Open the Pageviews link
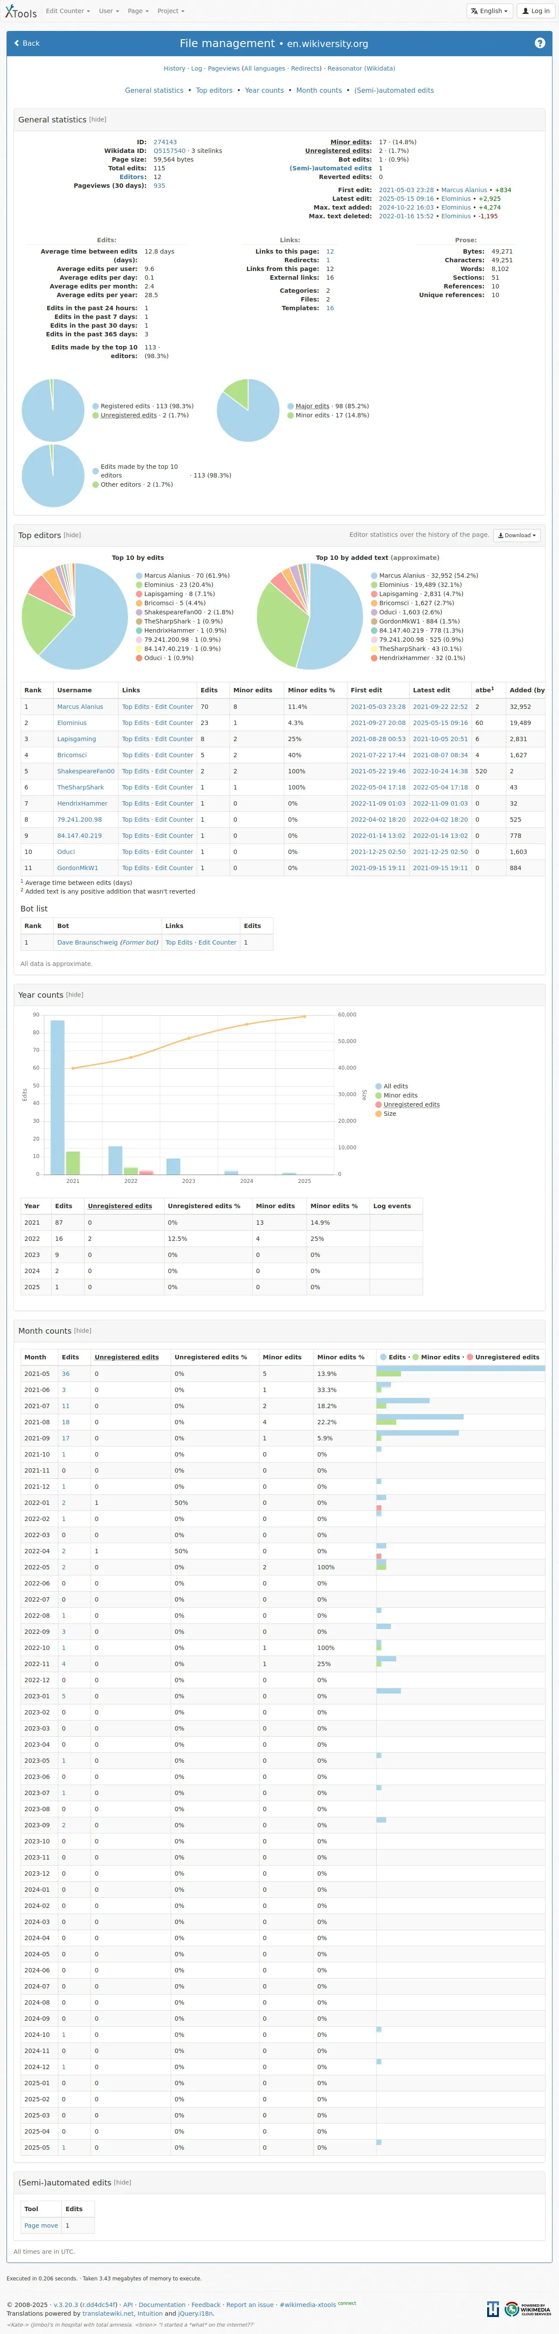 pos(224,69)
